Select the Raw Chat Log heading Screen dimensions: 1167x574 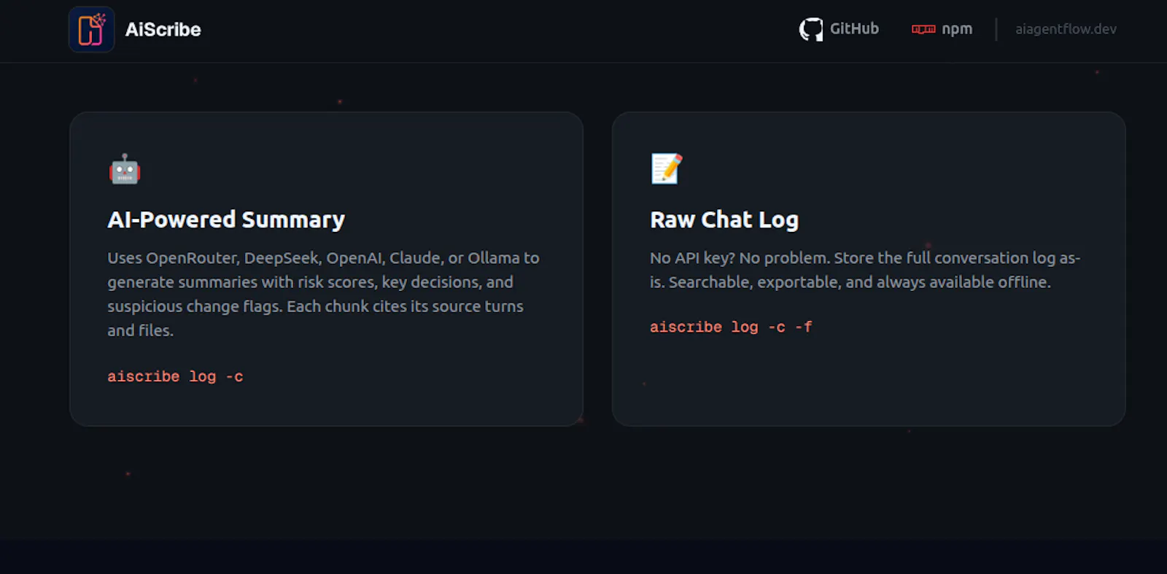[x=724, y=220]
